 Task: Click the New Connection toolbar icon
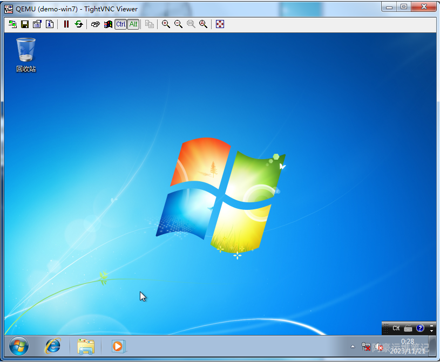pos(13,24)
